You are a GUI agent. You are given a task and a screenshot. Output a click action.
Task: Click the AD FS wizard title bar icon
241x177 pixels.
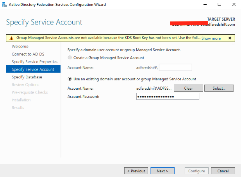(x=4, y=5)
